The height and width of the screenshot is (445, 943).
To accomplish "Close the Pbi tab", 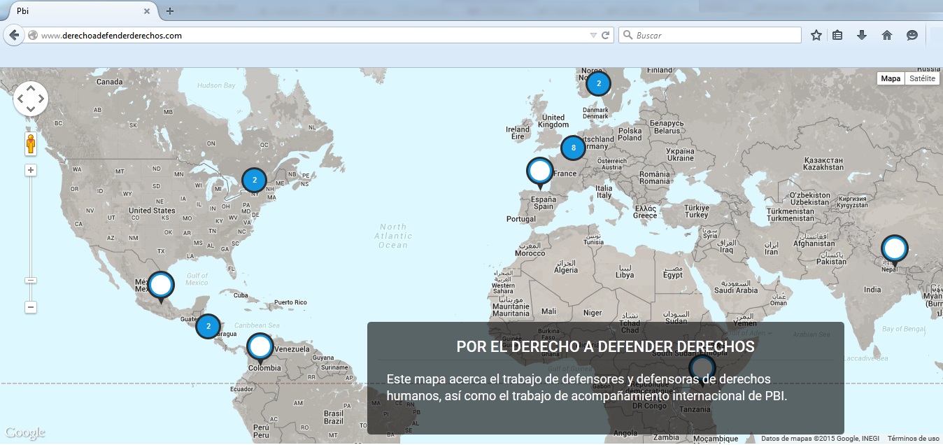I will tap(147, 11).
